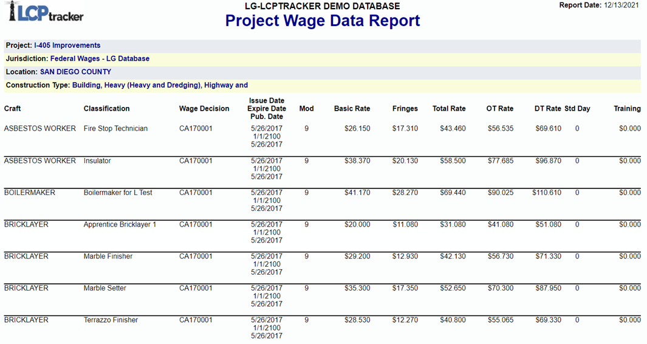Click training value $0.000 in Terrazzo row
Screen dimensions: 647x344
click(630, 320)
